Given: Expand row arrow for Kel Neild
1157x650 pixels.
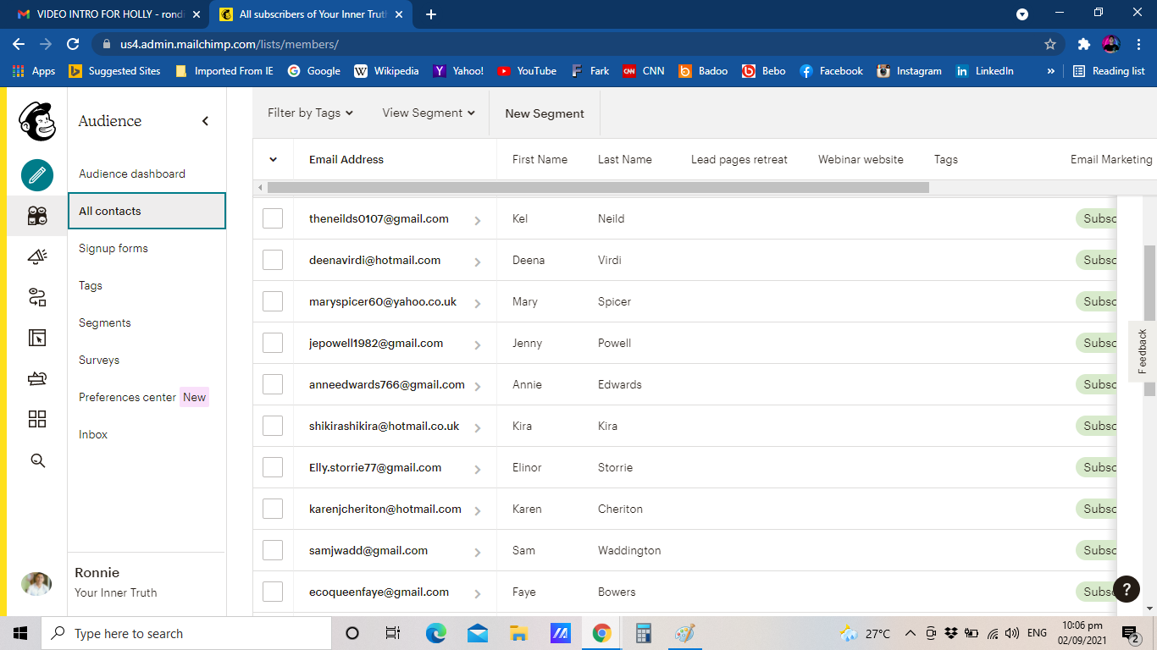Looking at the screenshot, I should (x=478, y=220).
